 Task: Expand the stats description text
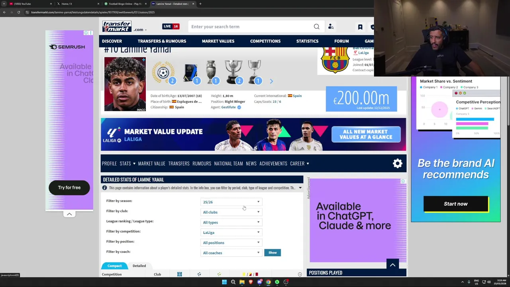click(300, 188)
